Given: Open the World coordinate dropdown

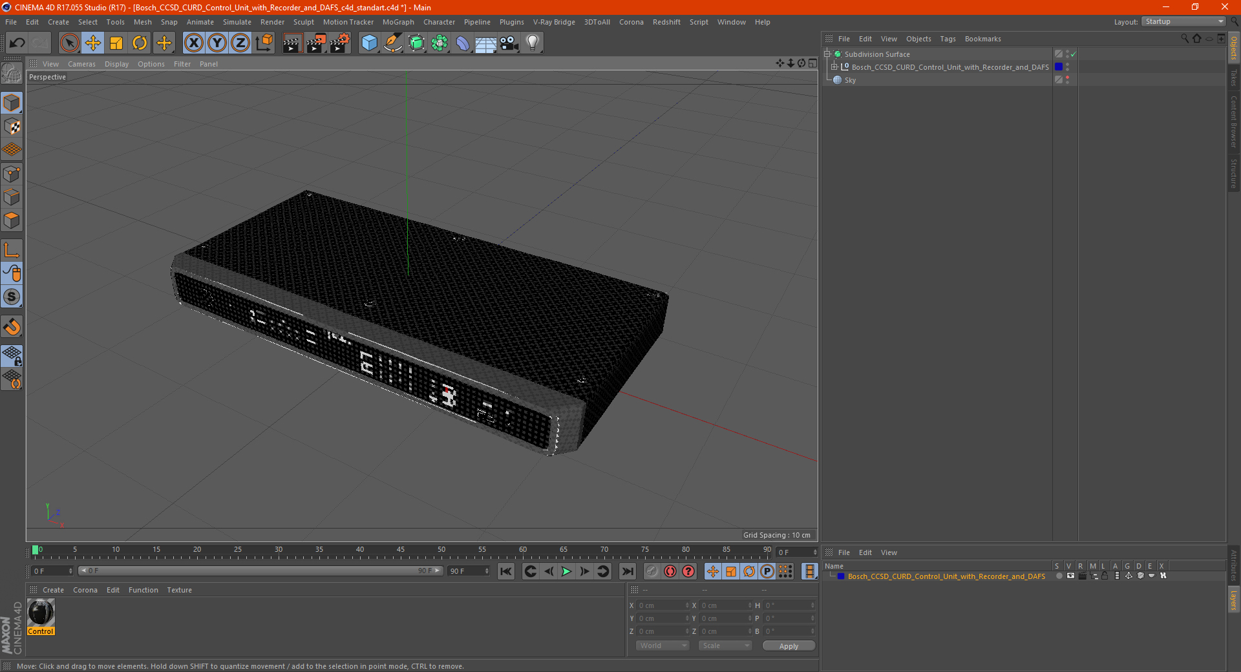Looking at the screenshot, I should (x=663, y=646).
